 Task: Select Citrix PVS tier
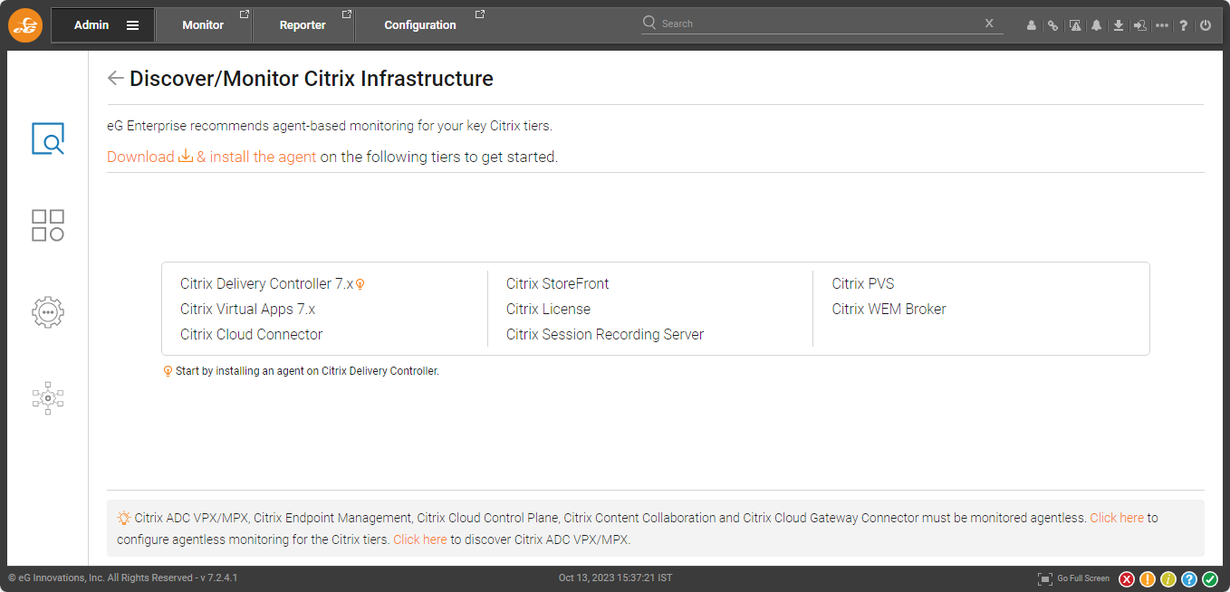click(863, 283)
